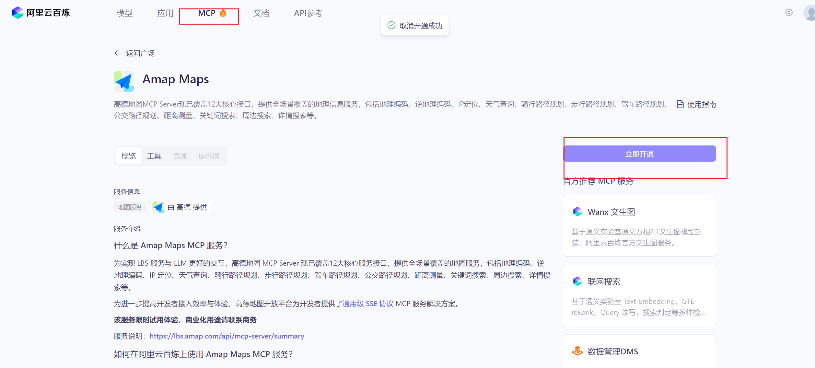Click the back arrow next to 返回广场
Image resolution: width=815 pixels, height=368 pixels.
click(x=118, y=53)
